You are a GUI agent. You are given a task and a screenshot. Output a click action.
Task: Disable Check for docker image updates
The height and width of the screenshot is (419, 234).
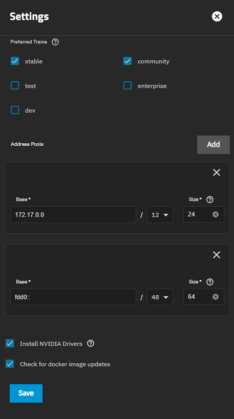[x=10, y=364]
